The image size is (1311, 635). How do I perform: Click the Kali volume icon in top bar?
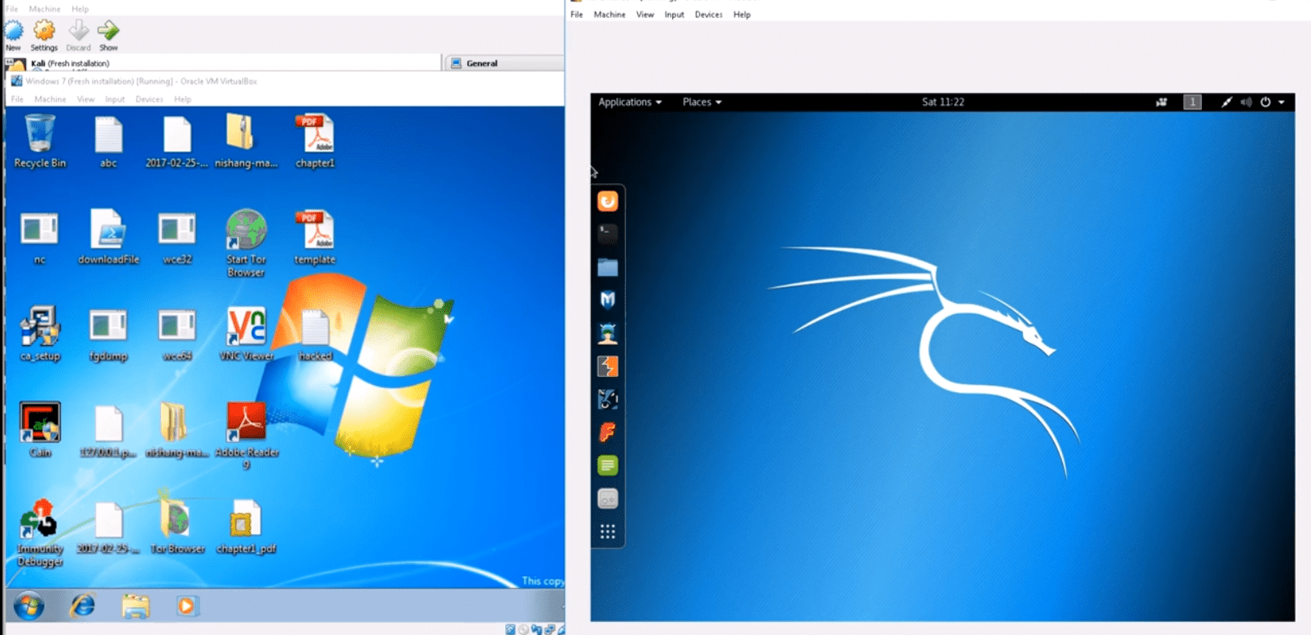1246,102
